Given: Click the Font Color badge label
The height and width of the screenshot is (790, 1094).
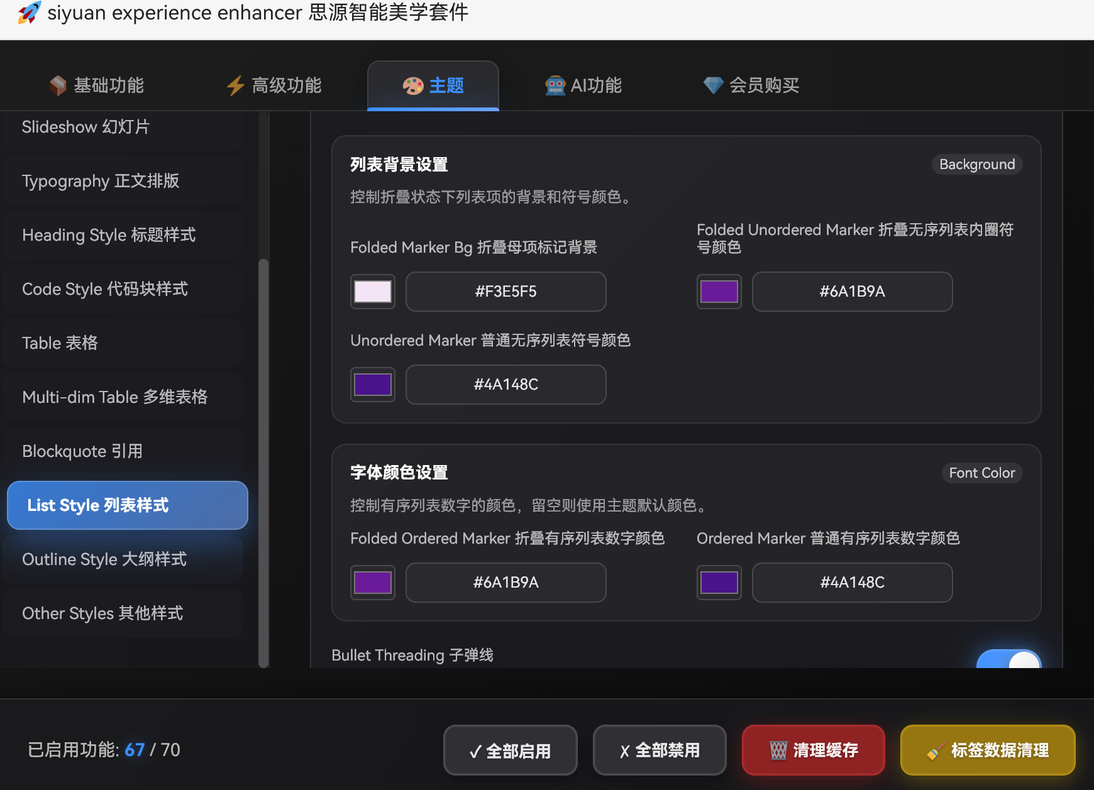Looking at the screenshot, I should tap(982, 473).
